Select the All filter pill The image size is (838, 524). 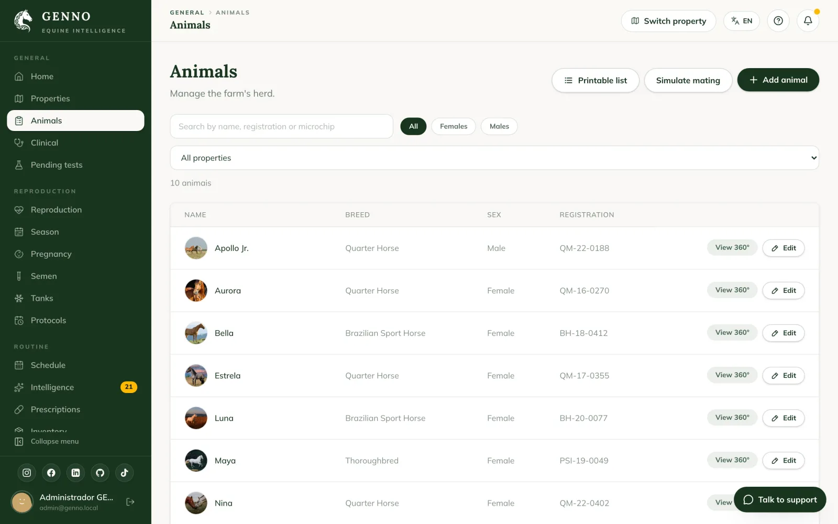[x=413, y=126]
